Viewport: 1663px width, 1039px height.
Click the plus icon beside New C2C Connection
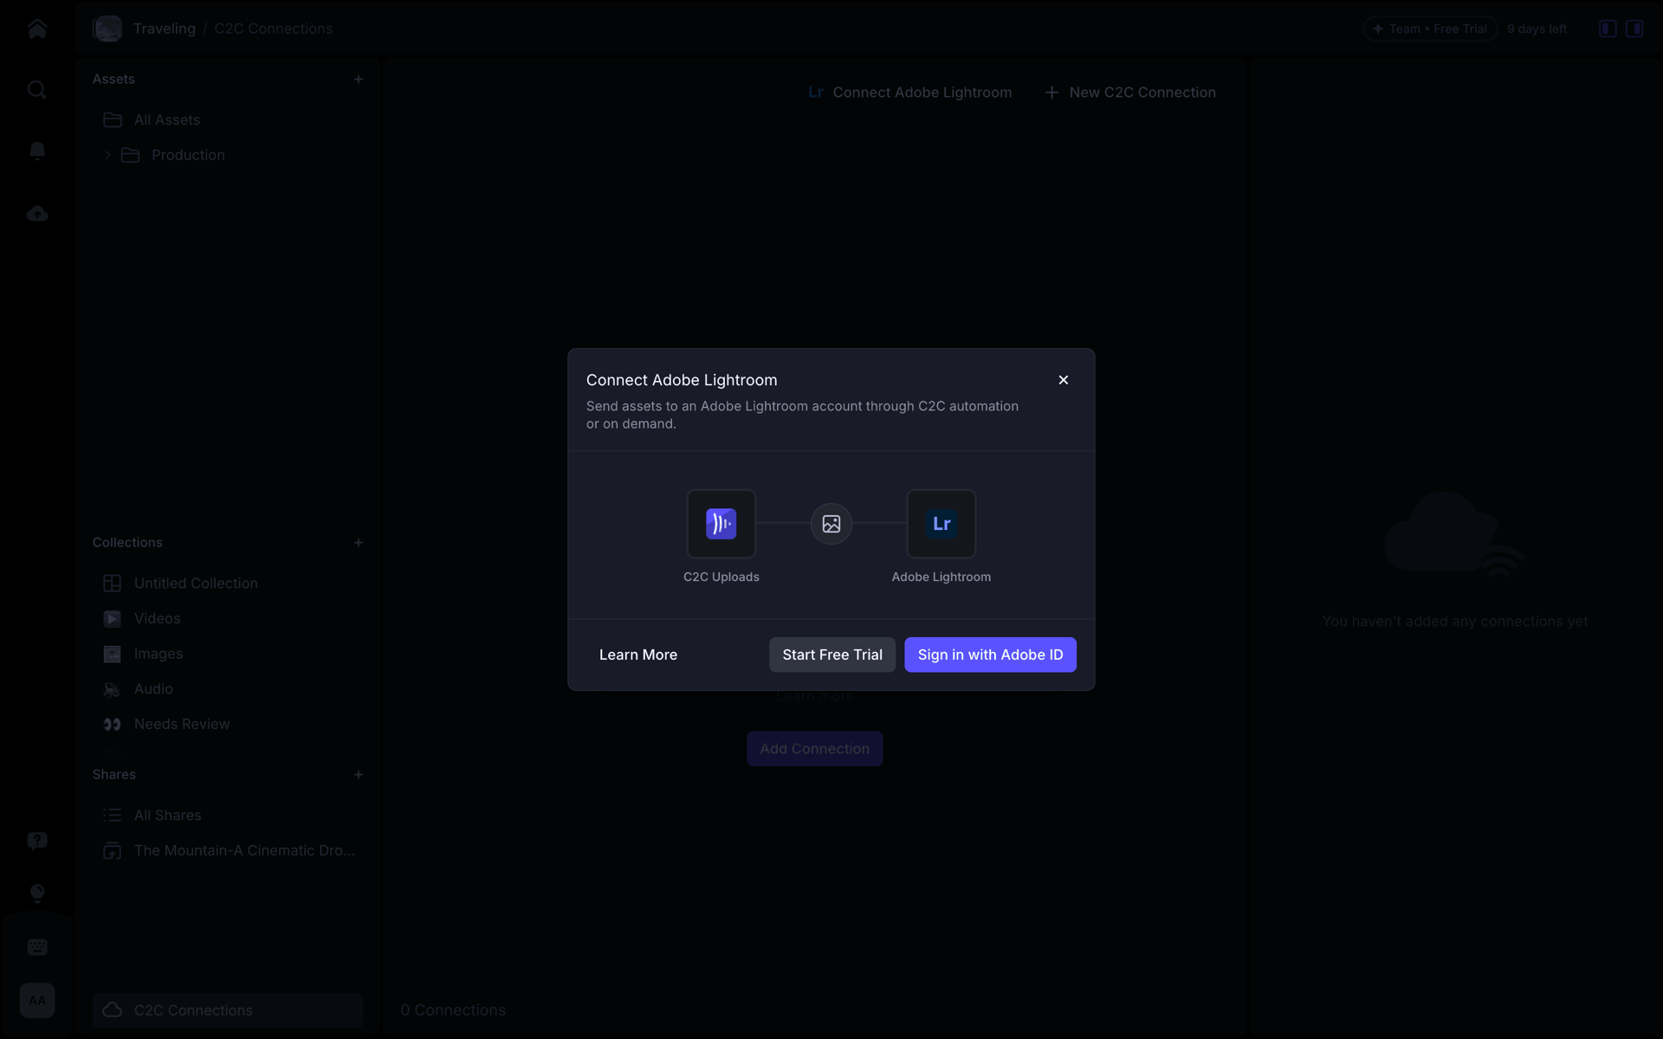(1052, 92)
